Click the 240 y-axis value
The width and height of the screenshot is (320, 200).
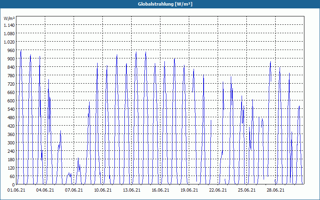[x=12, y=151]
